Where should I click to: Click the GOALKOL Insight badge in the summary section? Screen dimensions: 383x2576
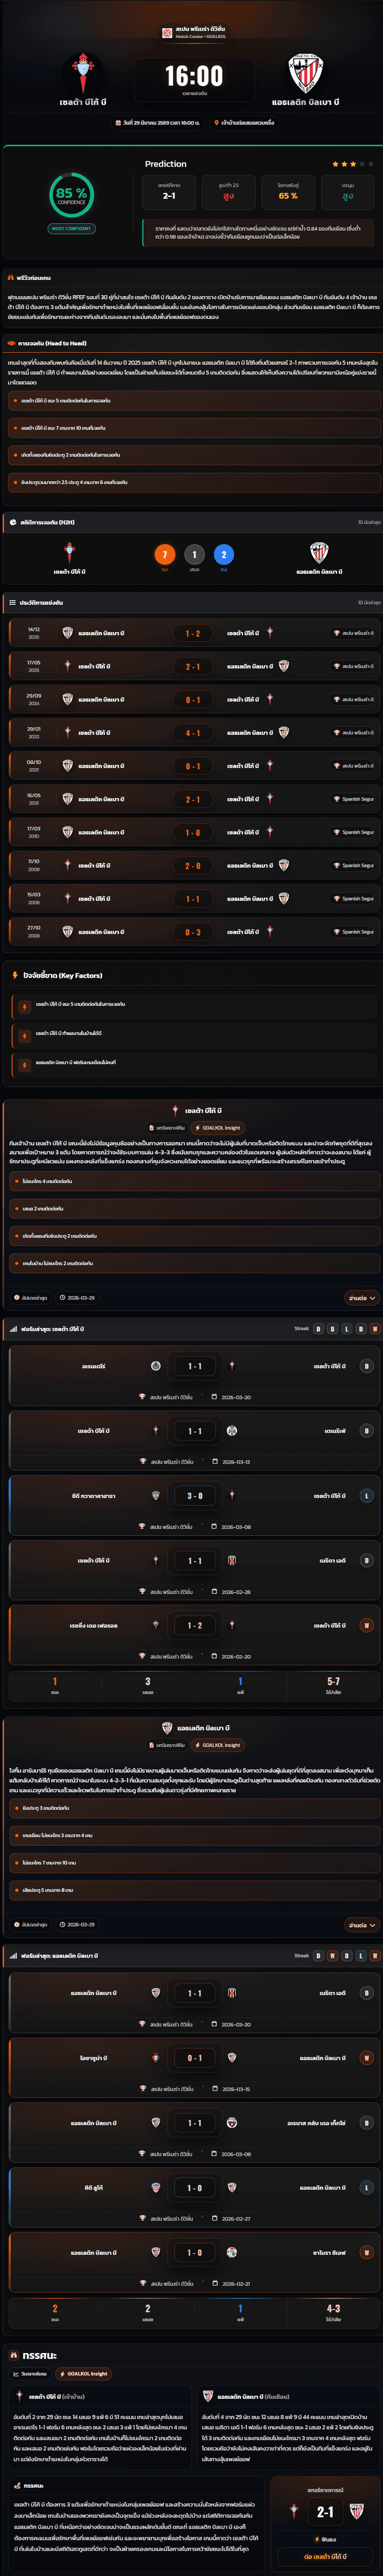(84, 2373)
